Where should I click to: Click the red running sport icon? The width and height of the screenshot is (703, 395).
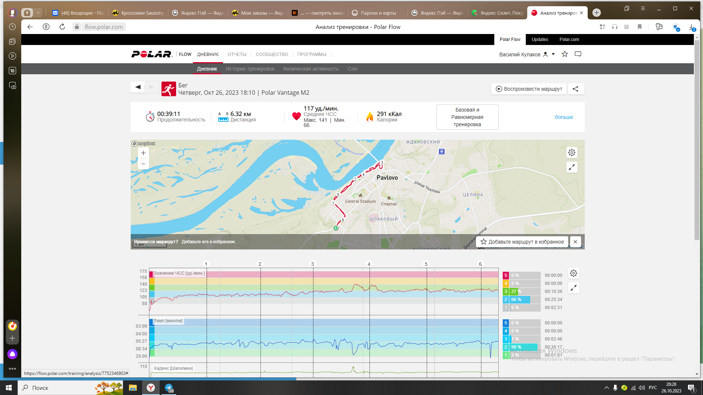[x=169, y=89]
